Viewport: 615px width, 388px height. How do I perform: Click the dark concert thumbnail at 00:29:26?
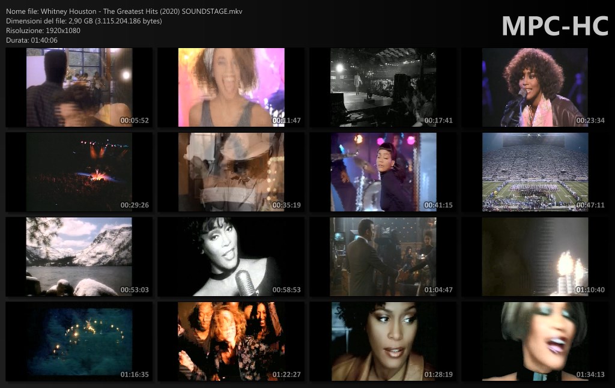tap(79, 172)
